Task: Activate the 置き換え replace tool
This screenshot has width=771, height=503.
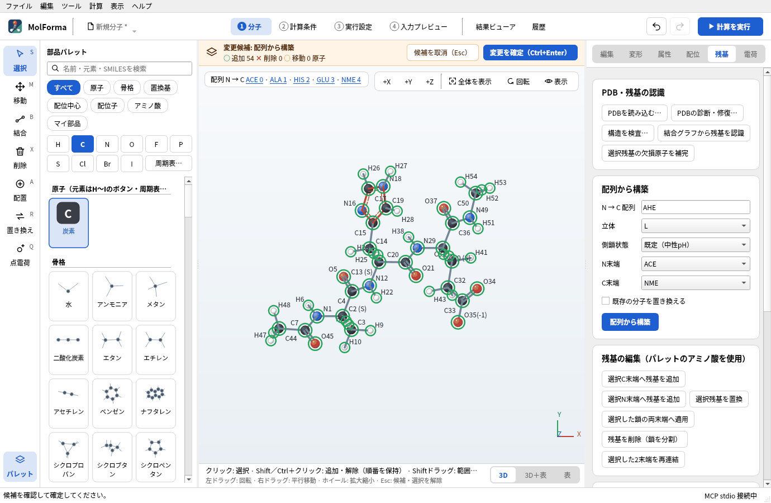Action: [x=20, y=222]
